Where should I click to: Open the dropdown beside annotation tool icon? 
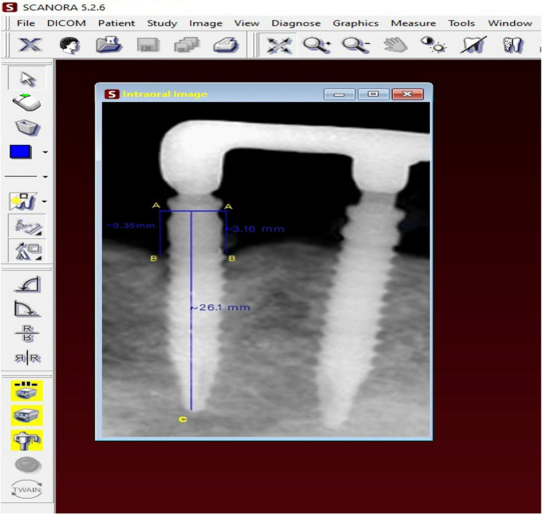[44, 202]
